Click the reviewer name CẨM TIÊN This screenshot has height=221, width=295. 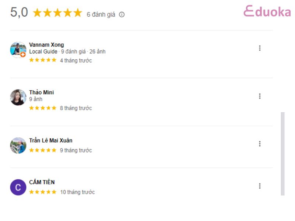(42, 182)
